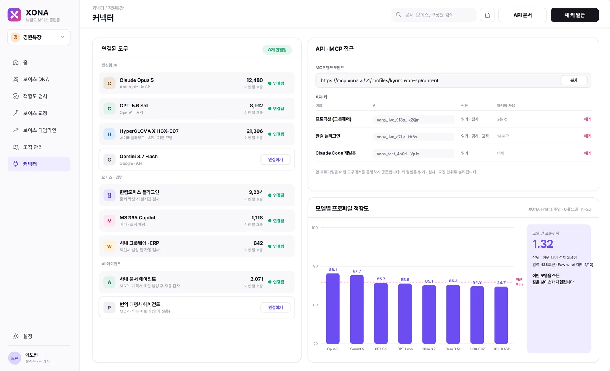Click the XONA logo icon
This screenshot has width=610, height=371.
click(14, 15)
